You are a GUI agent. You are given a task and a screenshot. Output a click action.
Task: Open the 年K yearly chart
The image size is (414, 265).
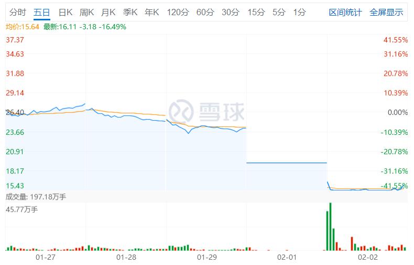(152, 12)
